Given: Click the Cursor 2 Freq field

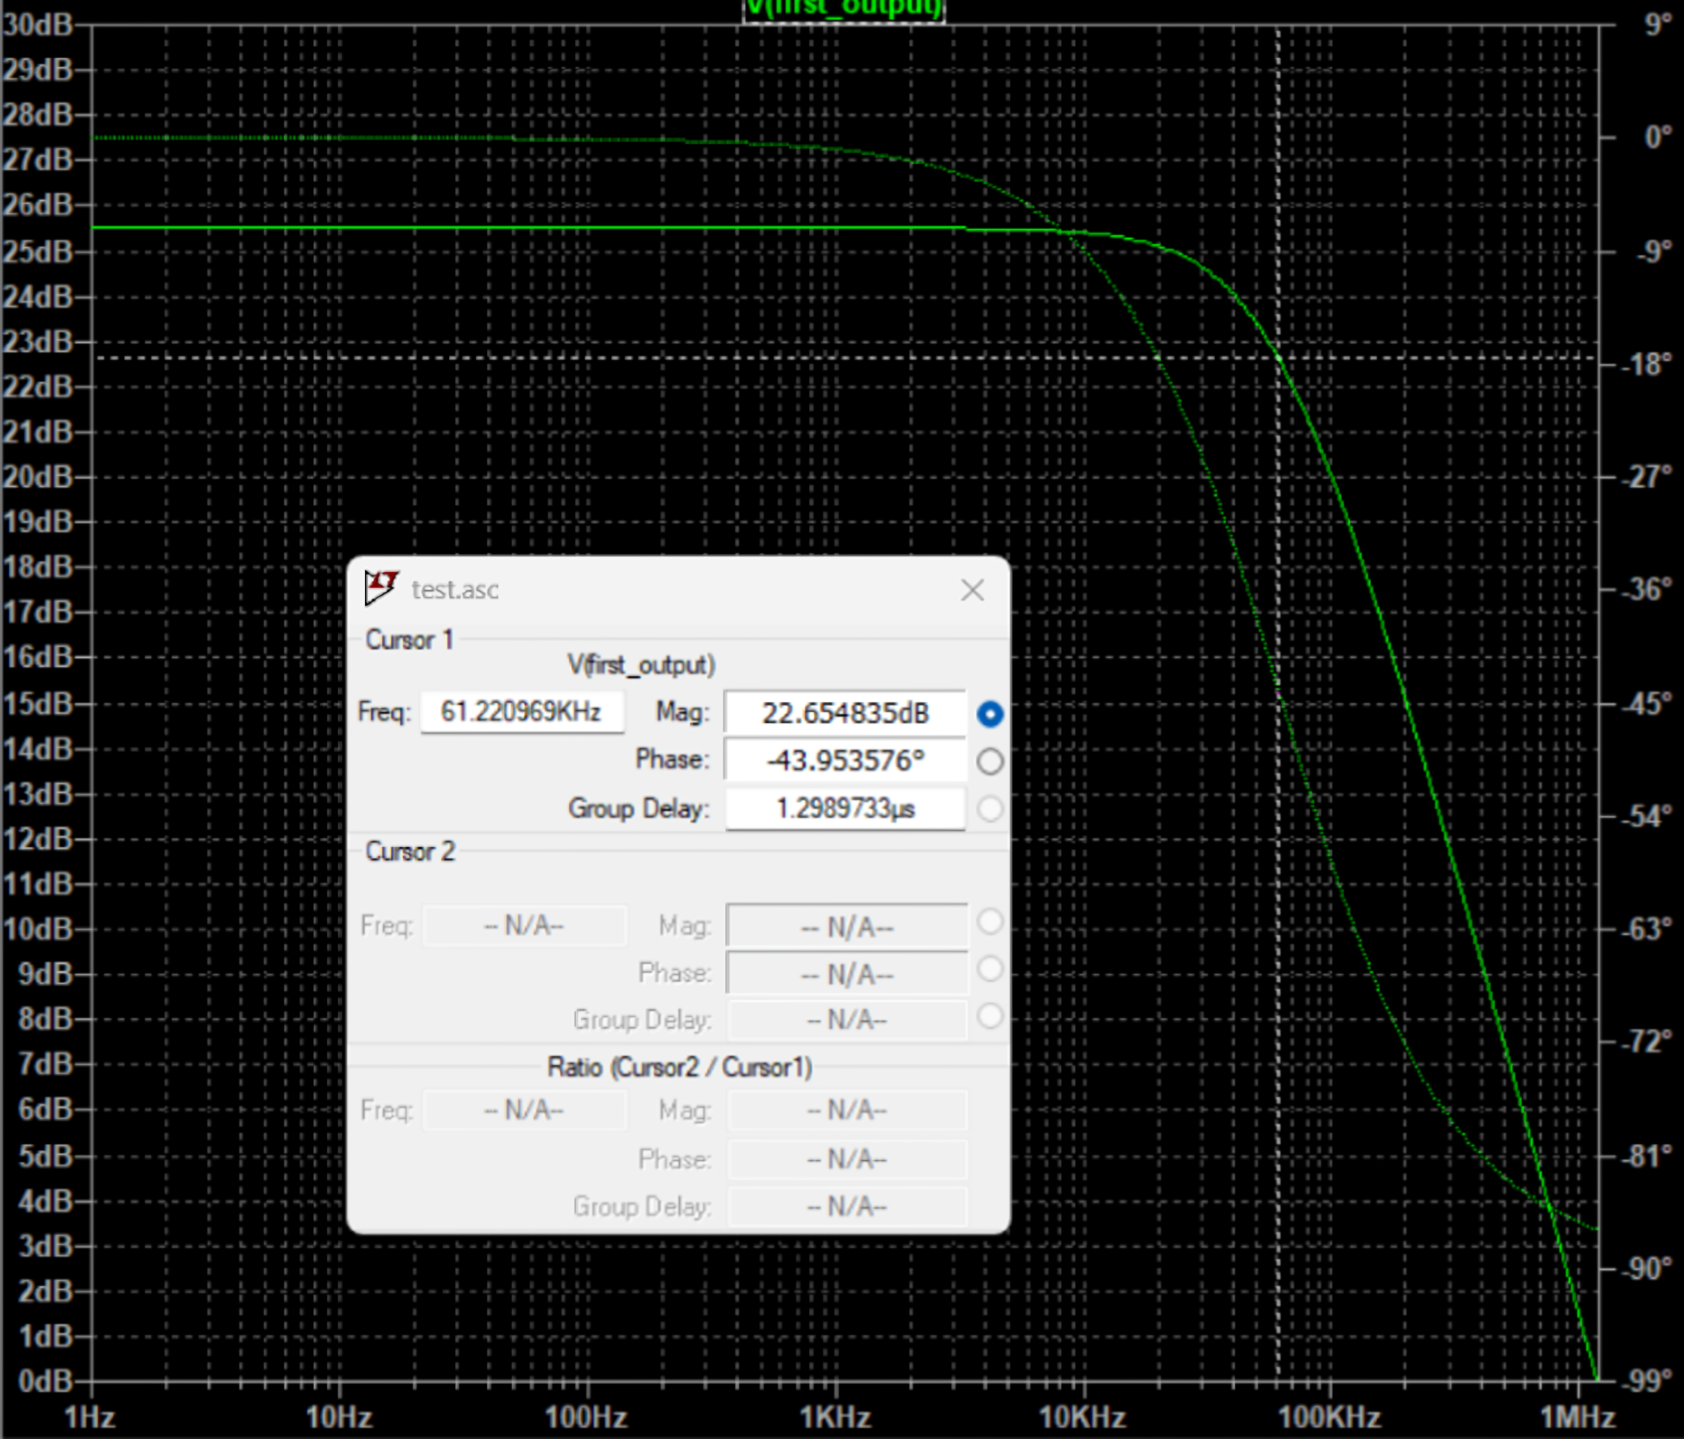Looking at the screenshot, I should (525, 925).
